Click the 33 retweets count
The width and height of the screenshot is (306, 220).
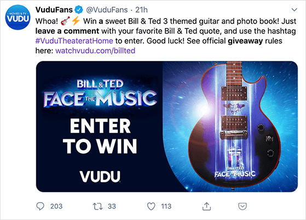click(112, 206)
